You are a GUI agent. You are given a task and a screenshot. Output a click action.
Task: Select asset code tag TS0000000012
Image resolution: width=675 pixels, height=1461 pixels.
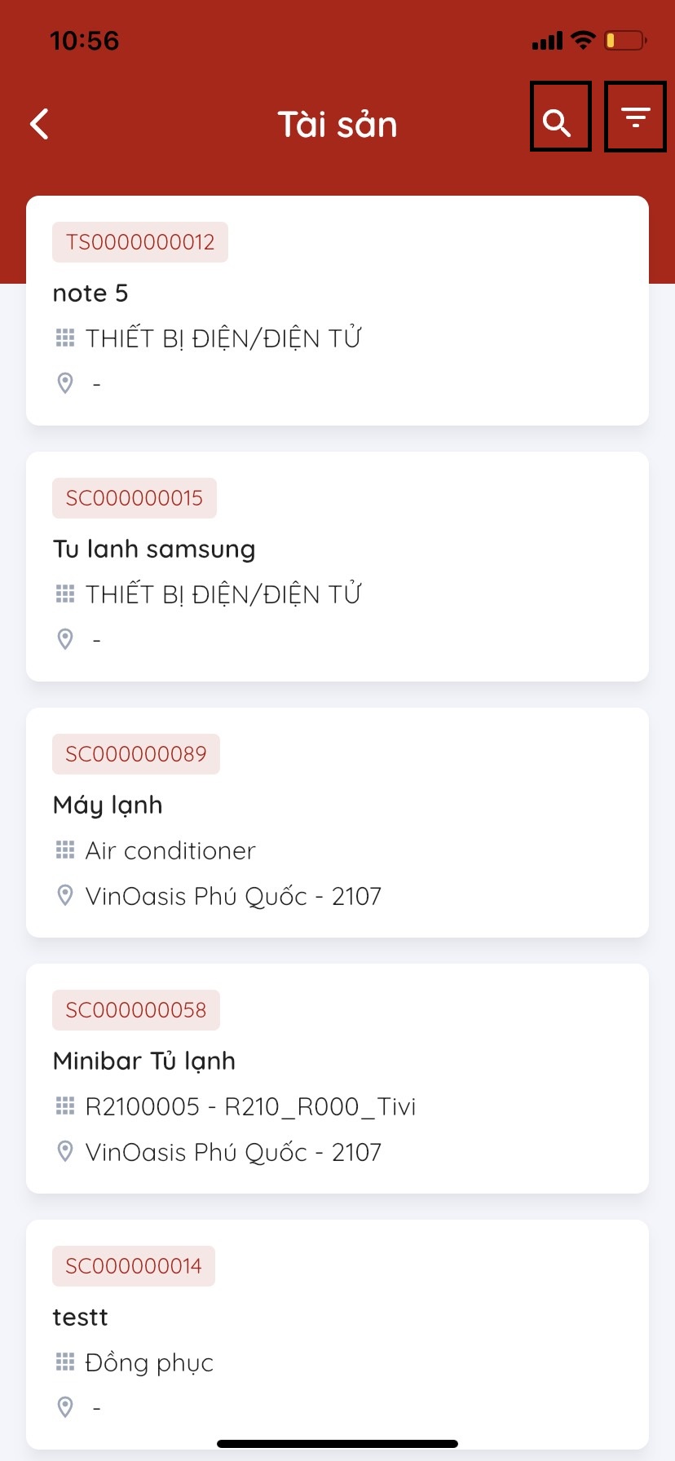[140, 242]
